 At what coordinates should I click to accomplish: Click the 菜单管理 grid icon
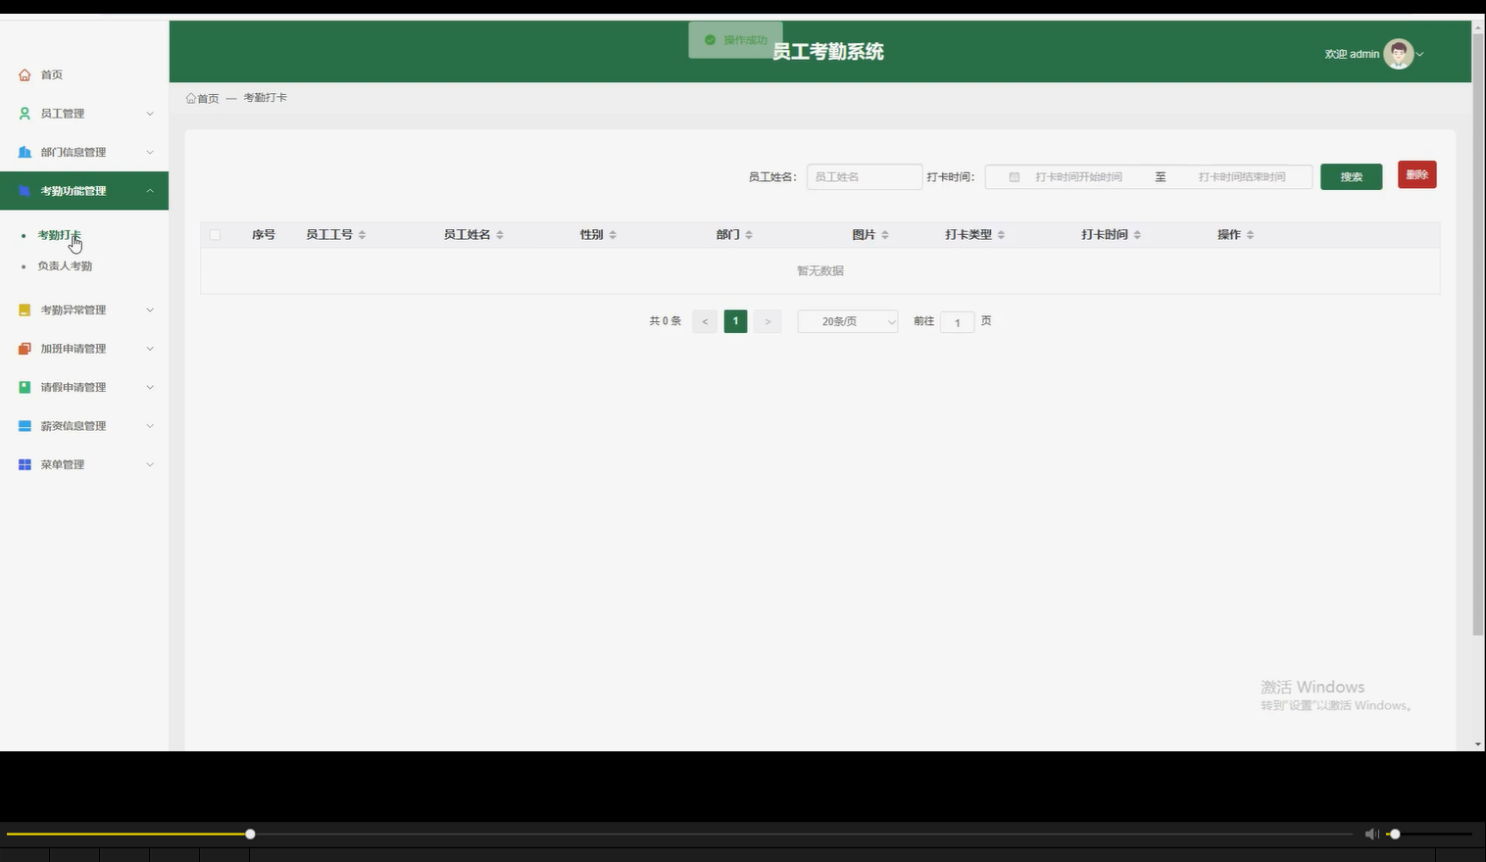(x=25, y=464)
